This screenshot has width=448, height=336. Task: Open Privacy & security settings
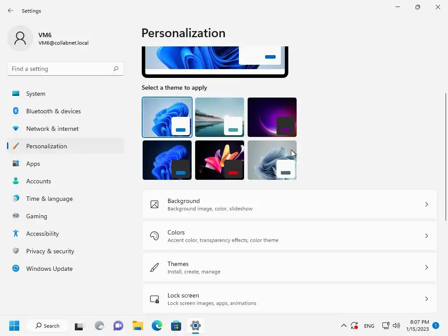pos(66,251)
